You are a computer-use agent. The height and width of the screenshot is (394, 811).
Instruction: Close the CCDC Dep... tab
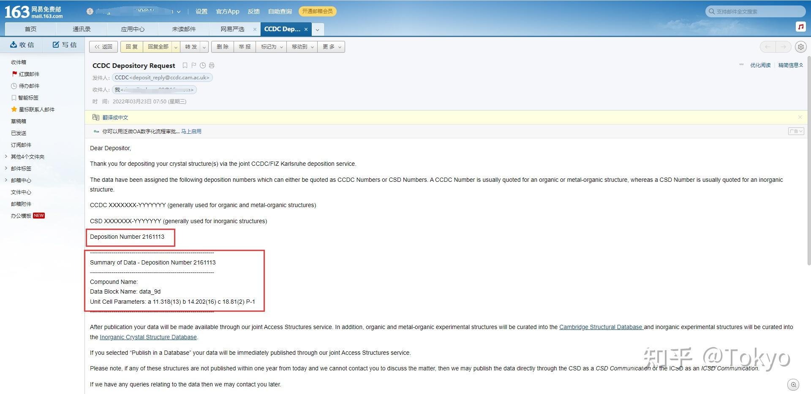[306, 29]
